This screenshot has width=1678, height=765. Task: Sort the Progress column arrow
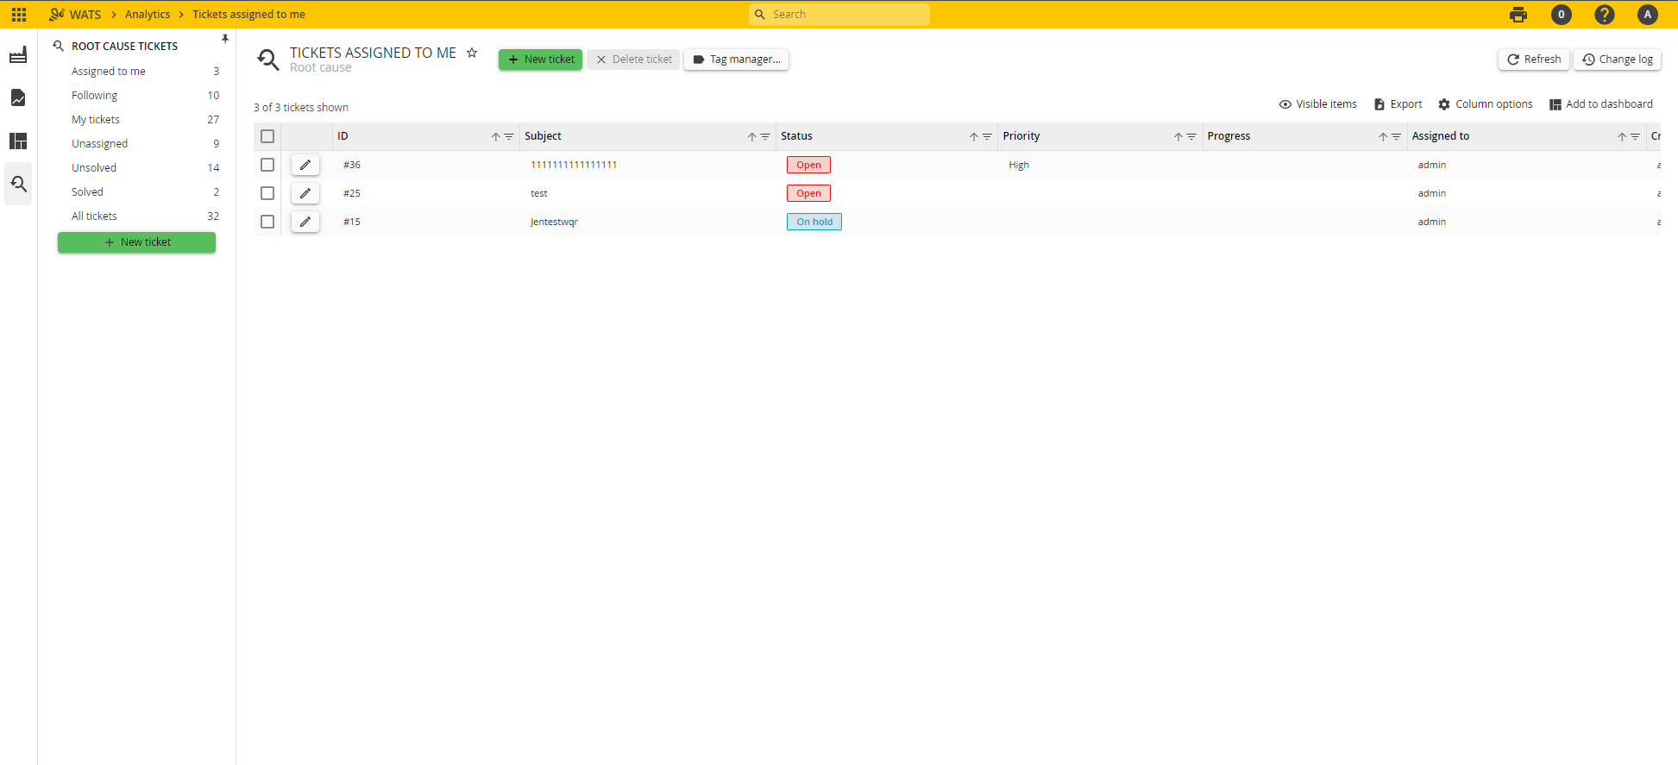coord(1383,136)
